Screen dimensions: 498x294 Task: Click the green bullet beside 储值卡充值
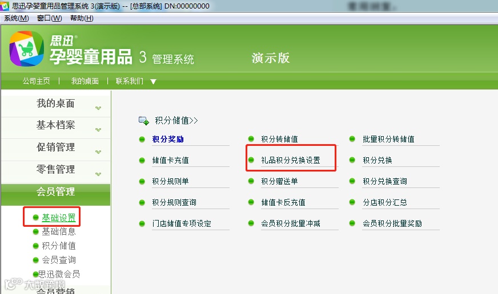coord(142,160)
